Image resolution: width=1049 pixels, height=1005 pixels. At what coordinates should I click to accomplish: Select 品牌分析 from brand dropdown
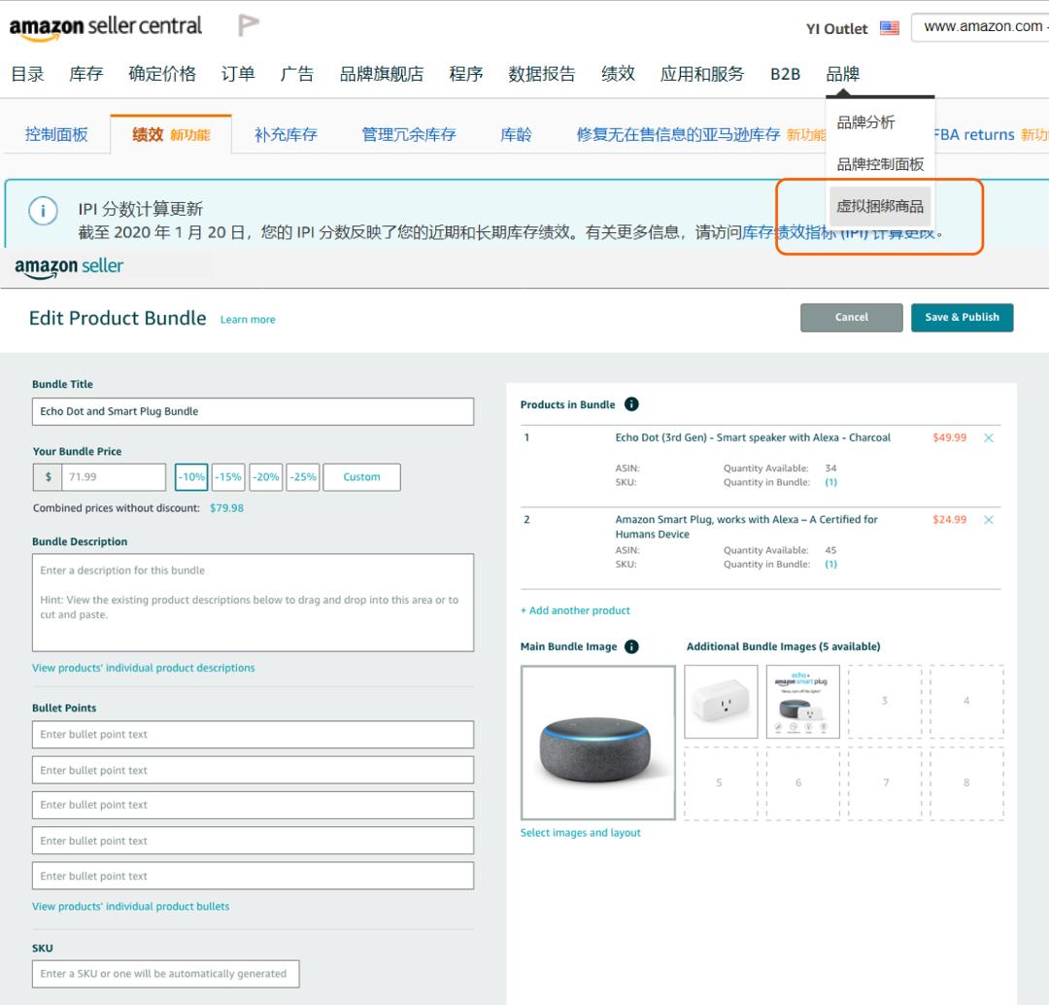click(865, 122)
